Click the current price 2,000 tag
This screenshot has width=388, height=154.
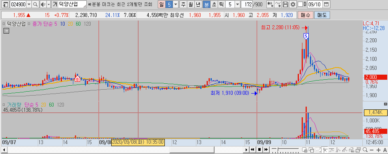click(375, 77)
